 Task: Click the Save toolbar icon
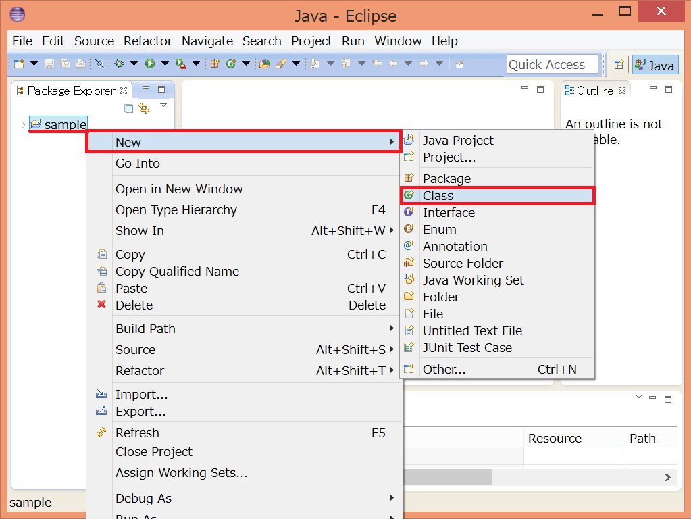click(49, 64)
